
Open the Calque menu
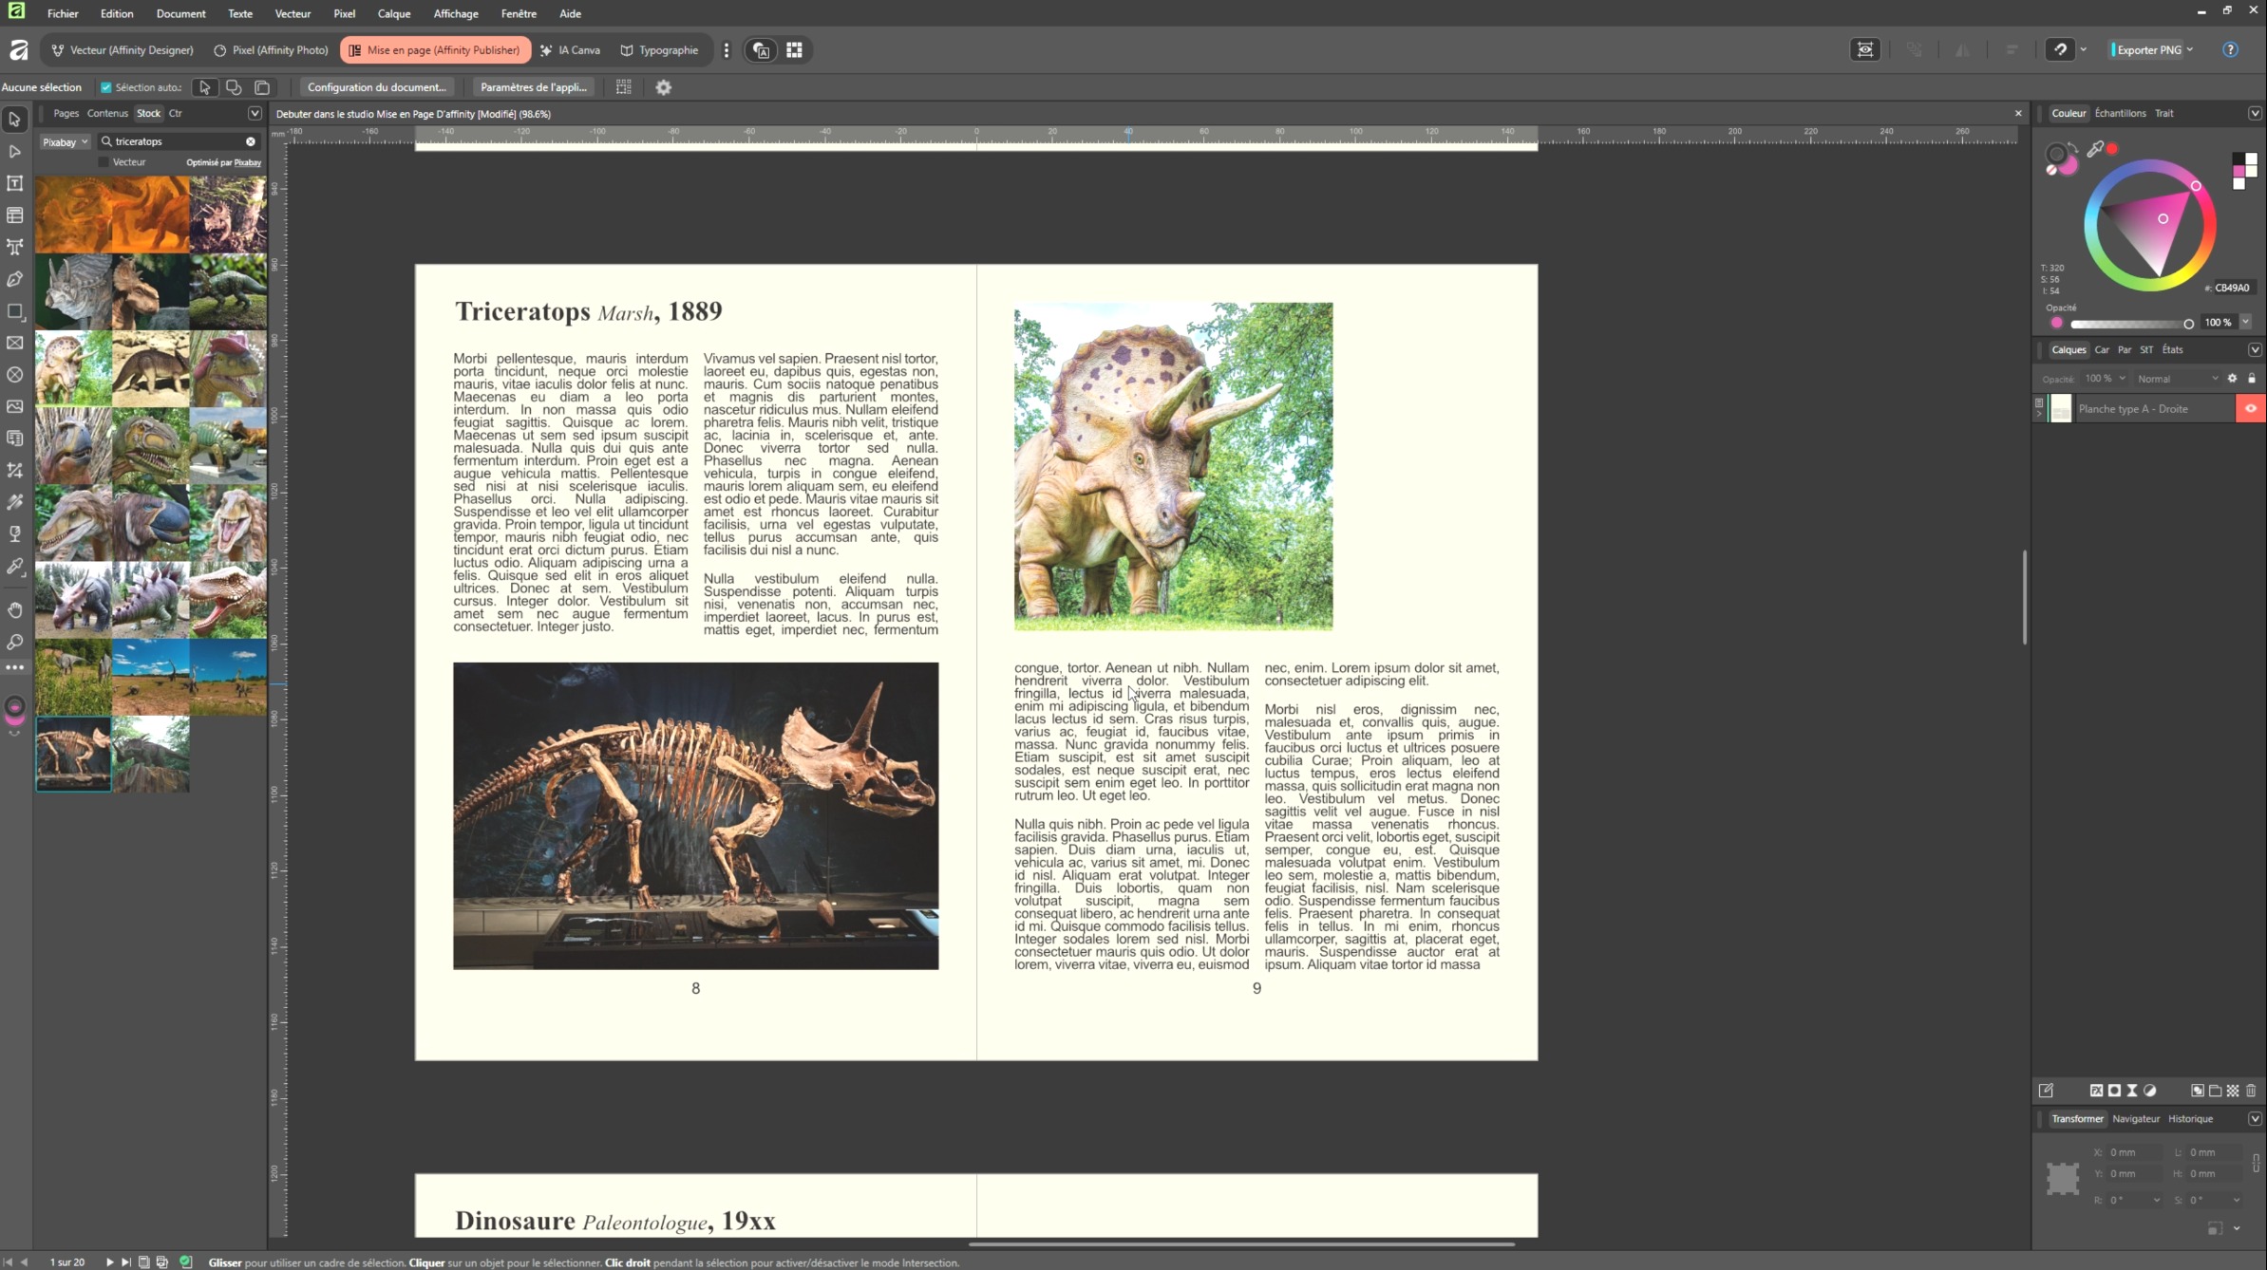click(393, 13)
